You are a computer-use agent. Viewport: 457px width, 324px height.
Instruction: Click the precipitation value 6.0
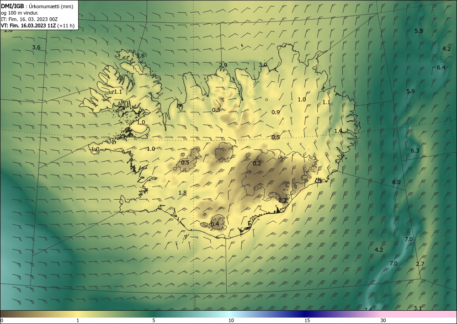pos(396,182)
